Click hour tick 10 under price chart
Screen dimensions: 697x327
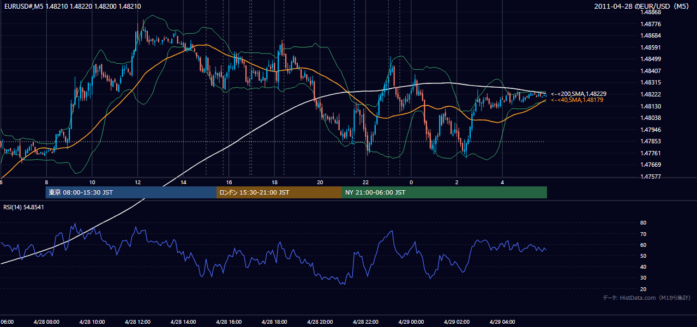(92, 183)
